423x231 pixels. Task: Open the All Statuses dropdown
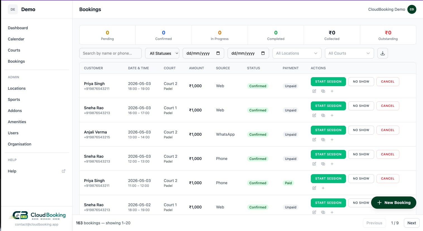[x=162, y=53]
